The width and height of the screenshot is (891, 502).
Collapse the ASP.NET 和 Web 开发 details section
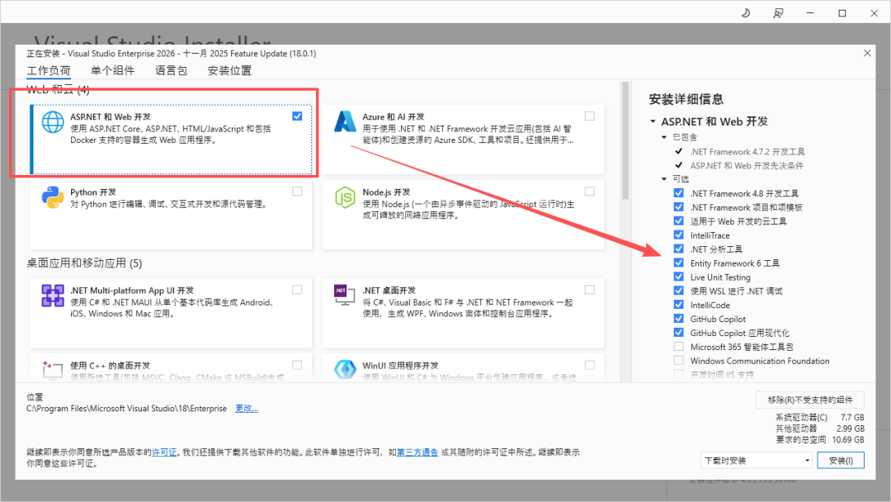[651, 121]
